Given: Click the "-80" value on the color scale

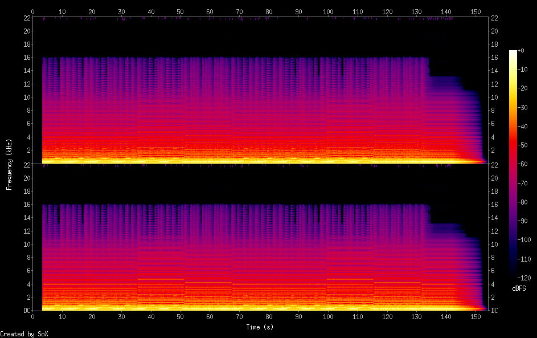Looking at the screenshot, I should 523,202.
